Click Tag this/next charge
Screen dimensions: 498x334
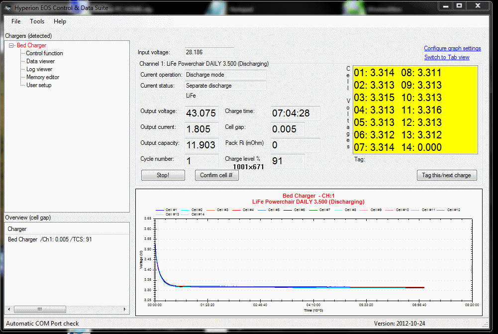pyautogui.click(x=446, y=175)
